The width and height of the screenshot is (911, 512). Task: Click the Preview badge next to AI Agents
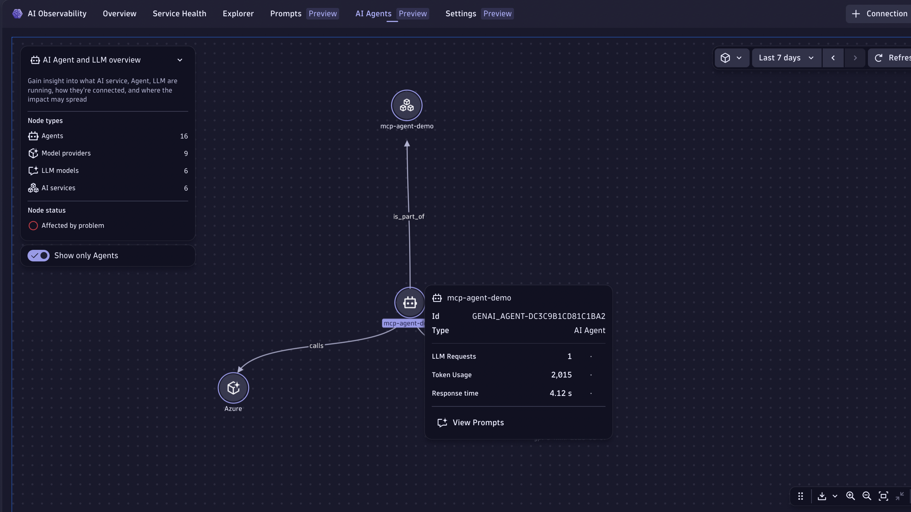[413, 14]
